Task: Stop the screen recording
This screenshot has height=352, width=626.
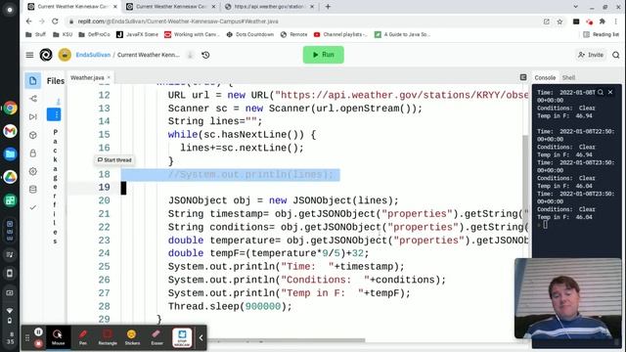Action: (38, 343)
